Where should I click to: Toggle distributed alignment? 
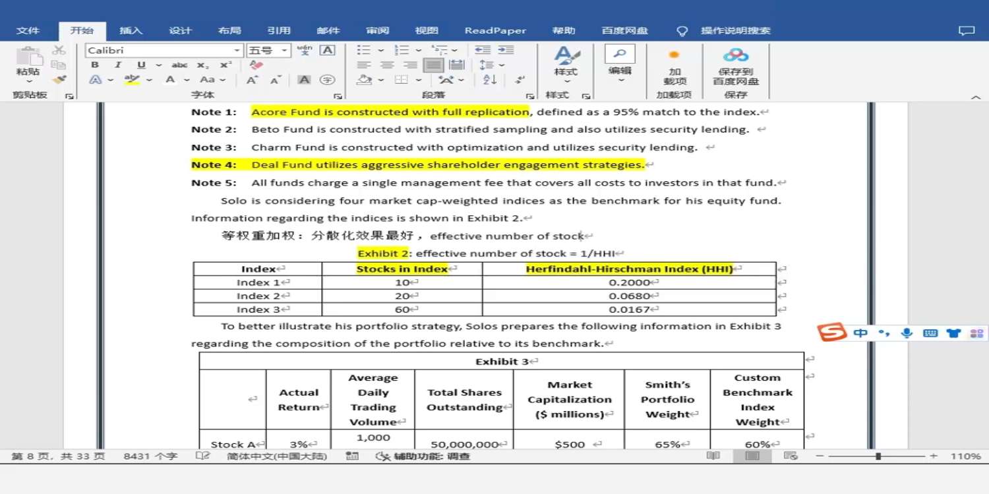point(456,65)
